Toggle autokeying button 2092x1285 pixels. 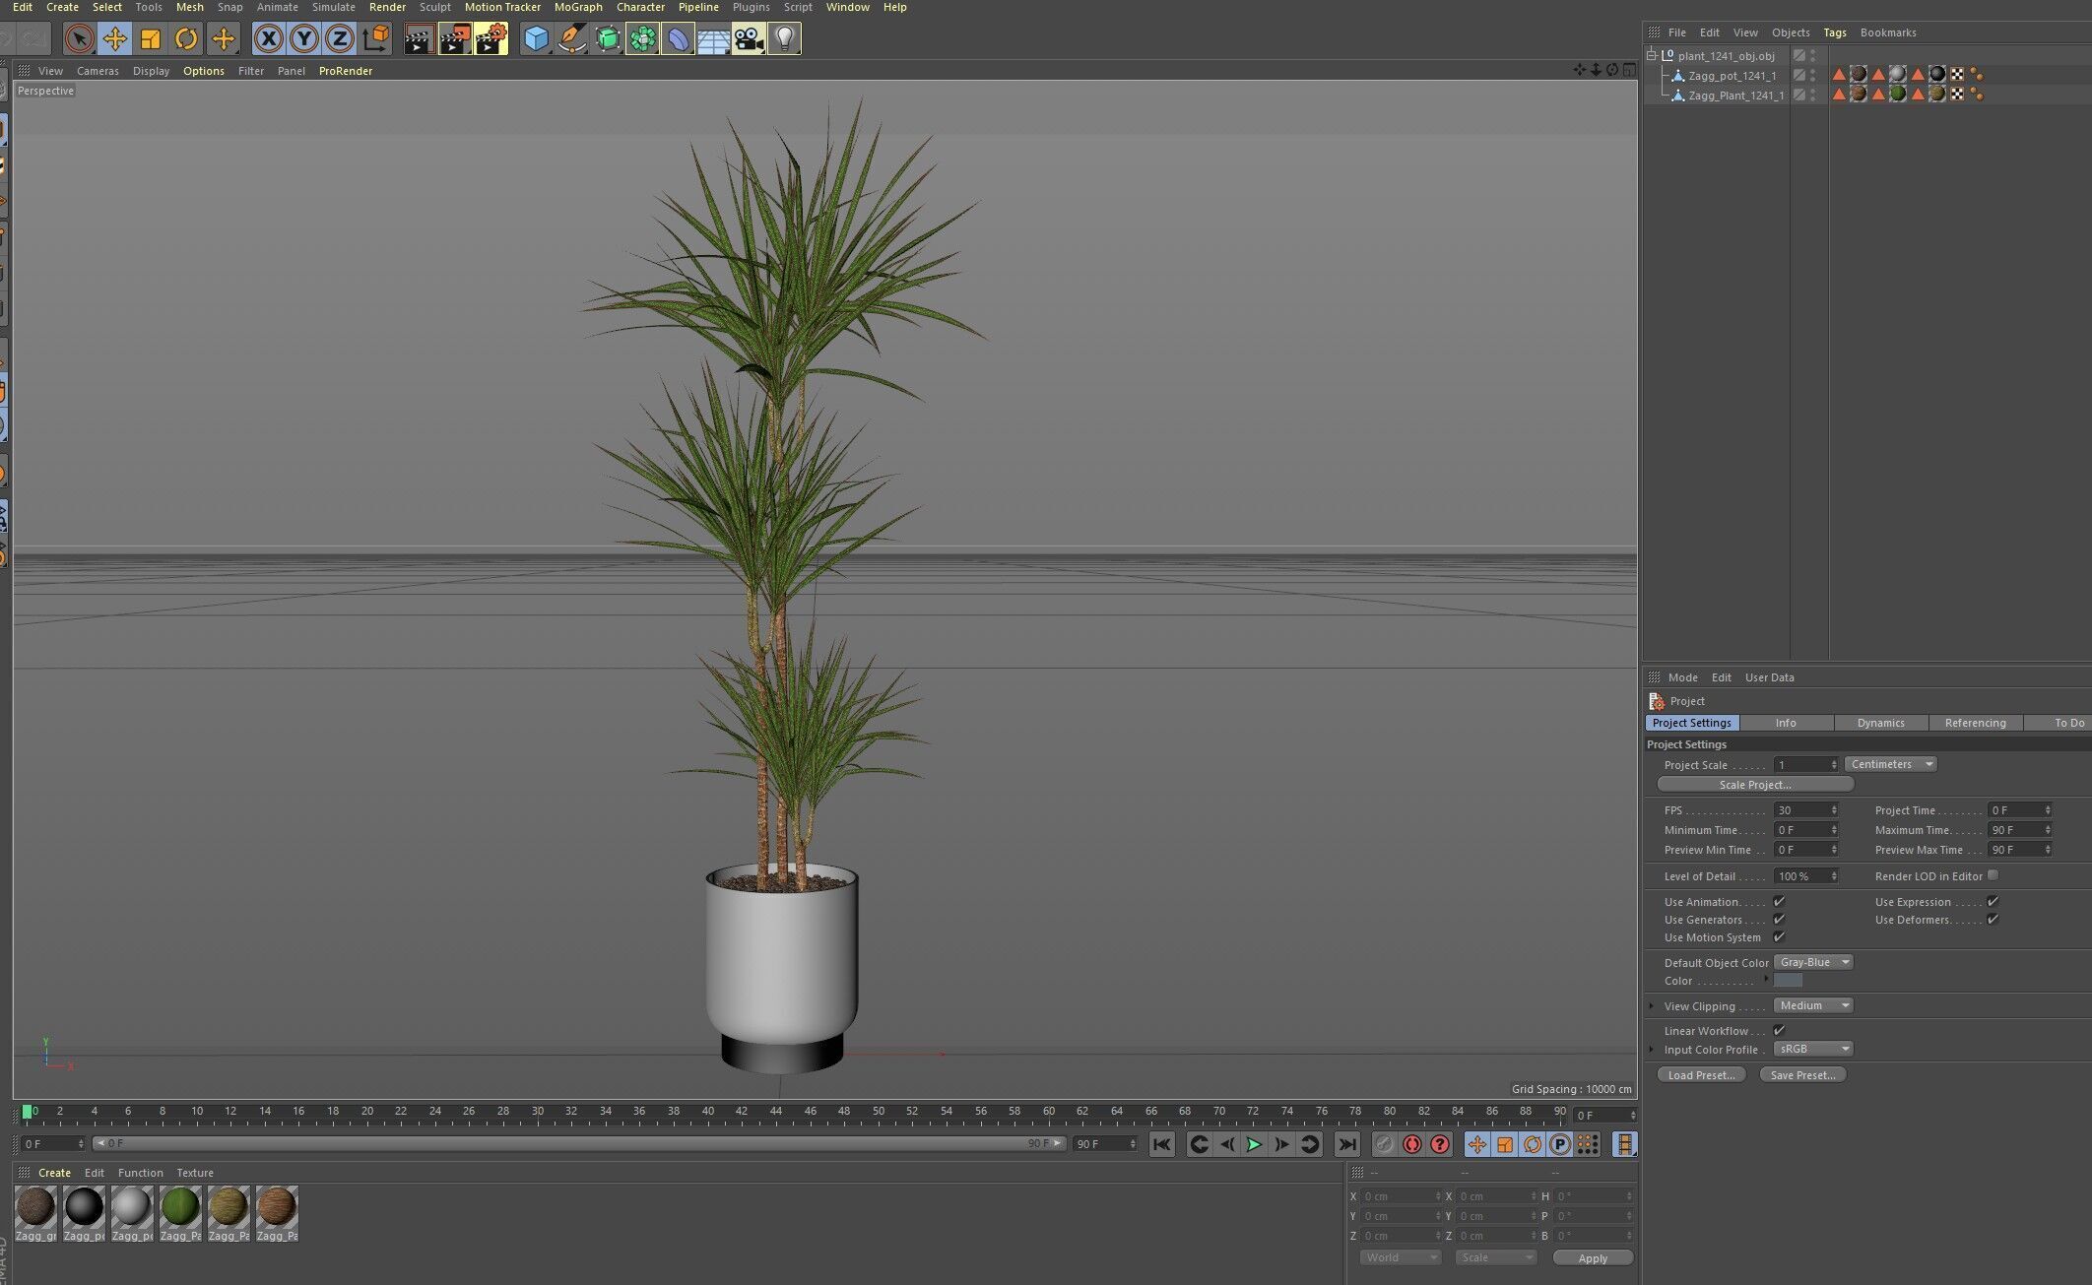click(1412, 1144)
